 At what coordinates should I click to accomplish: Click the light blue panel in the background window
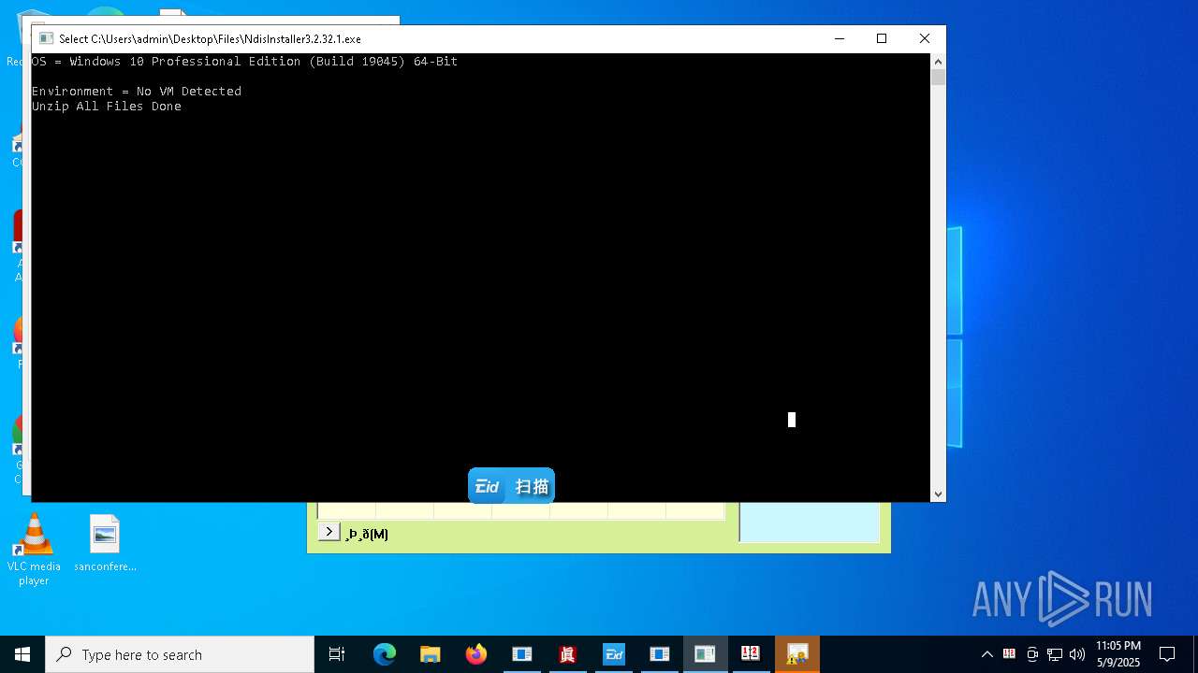(810, 522)
